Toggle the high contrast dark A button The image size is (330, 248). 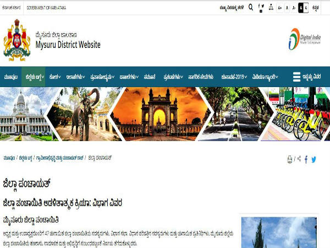coord(301,8)
